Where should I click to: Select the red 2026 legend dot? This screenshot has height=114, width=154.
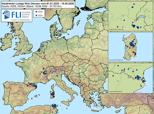click(x=36, y=12)
